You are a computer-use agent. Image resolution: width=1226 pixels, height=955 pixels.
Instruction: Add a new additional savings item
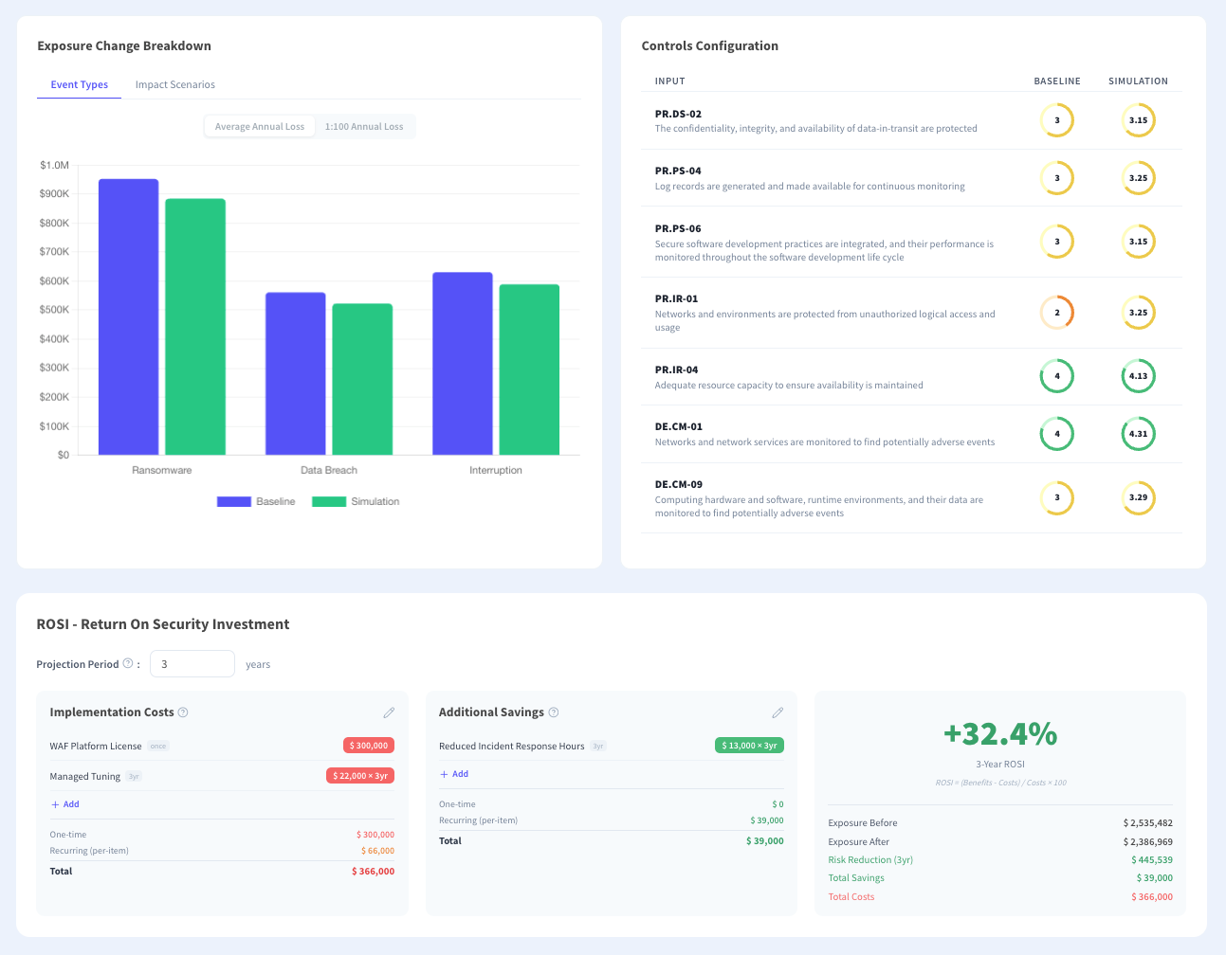[x=454, y=774]
